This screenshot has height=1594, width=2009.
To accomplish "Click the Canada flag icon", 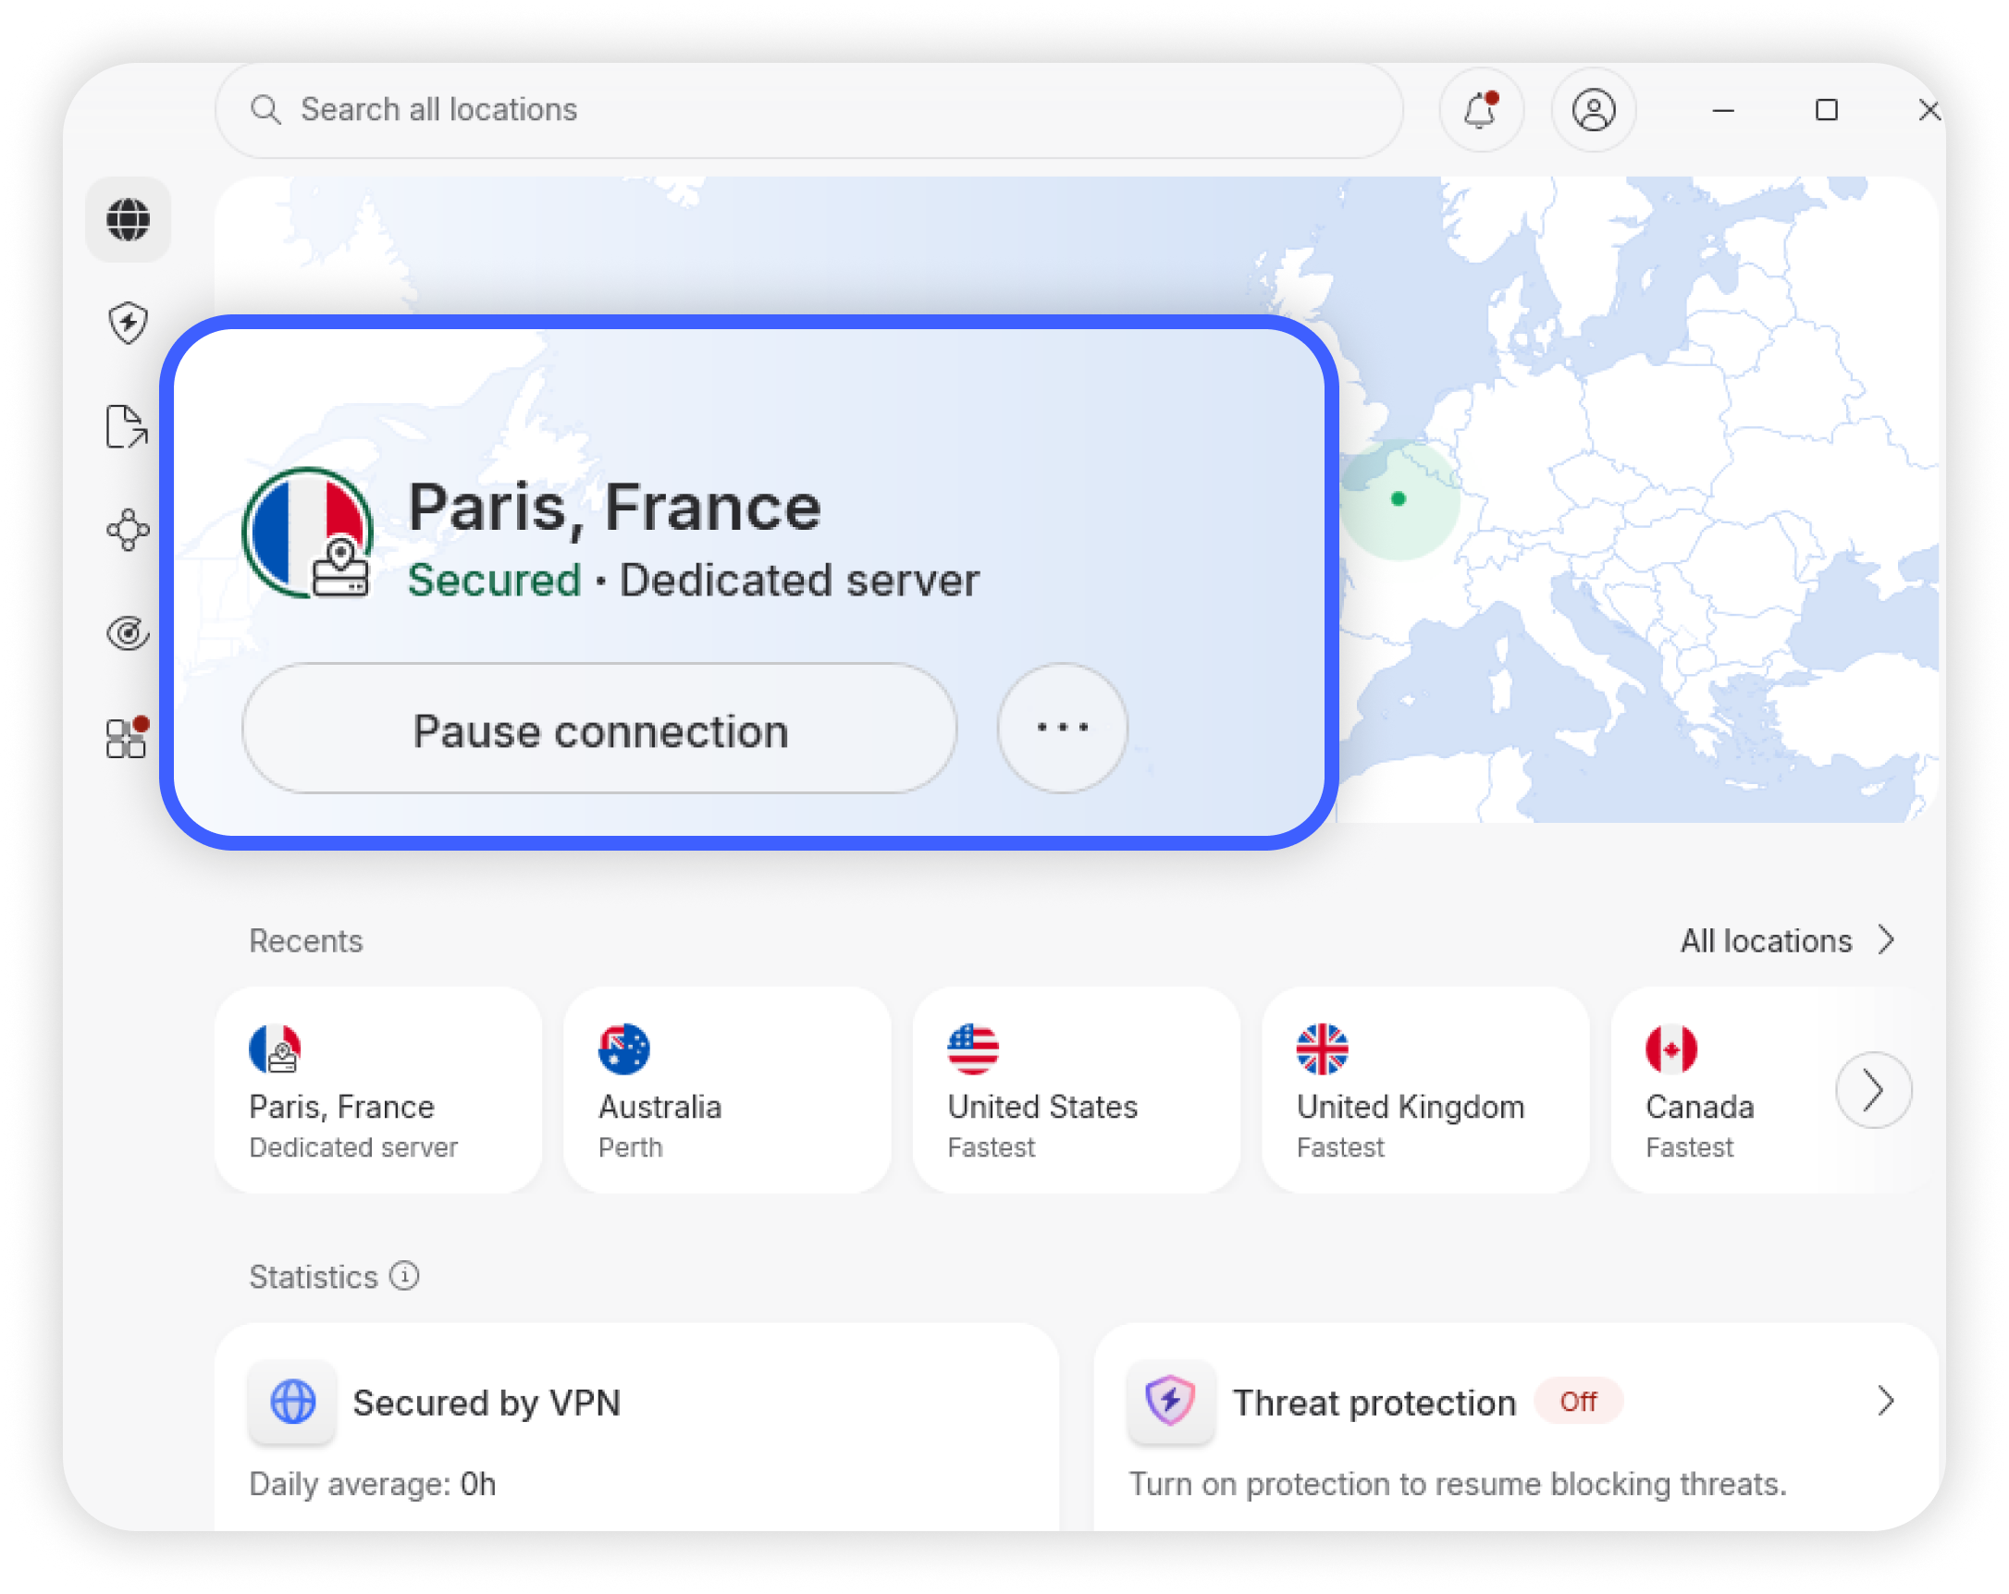I will (1670, 1049).
